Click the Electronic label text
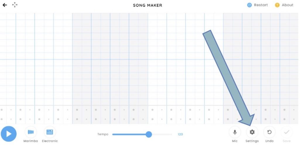 click(x=50, y=141)
